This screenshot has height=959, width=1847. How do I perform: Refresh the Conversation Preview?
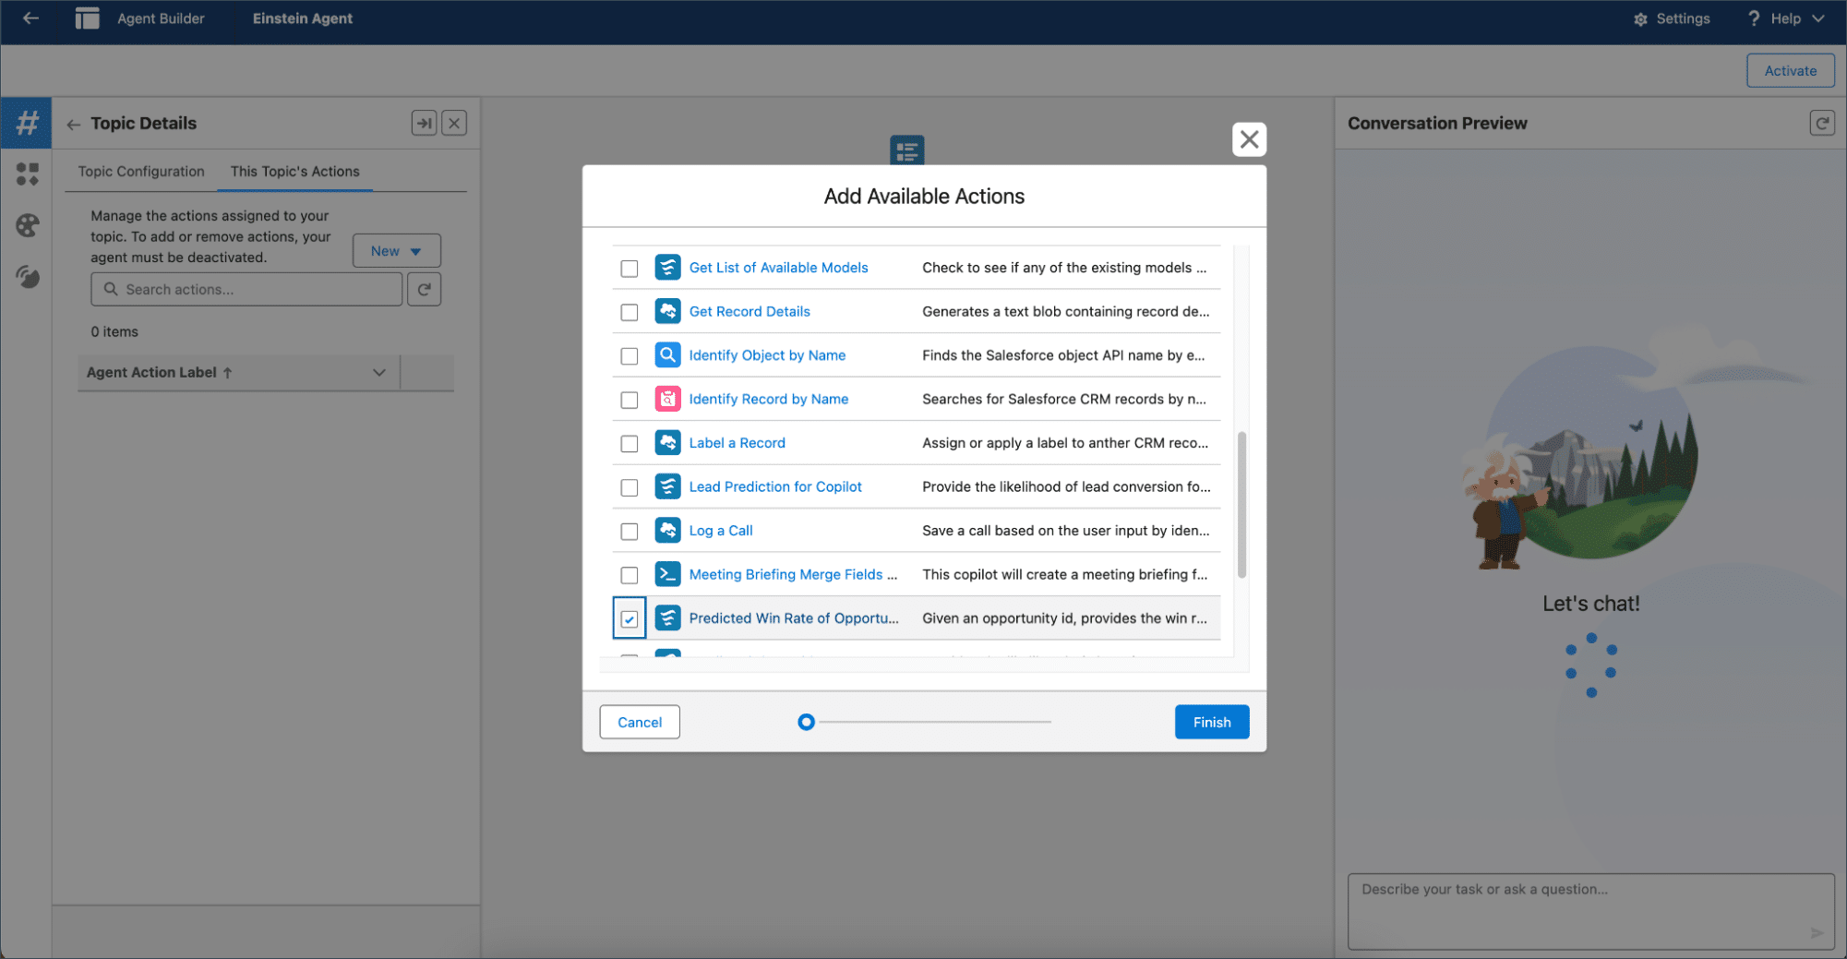pyautogui.click(x=1821, y=123)
